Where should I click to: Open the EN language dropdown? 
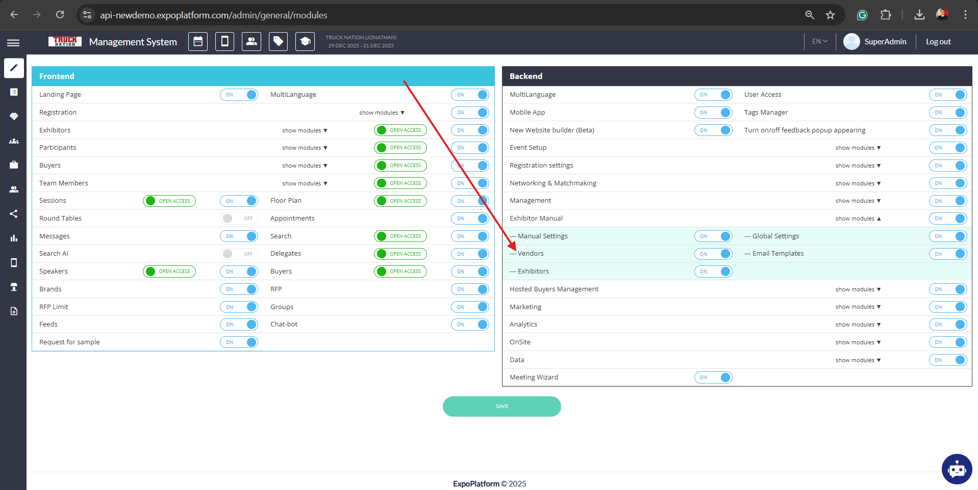819,42
